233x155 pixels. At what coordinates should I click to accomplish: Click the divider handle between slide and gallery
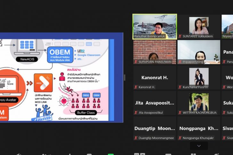(x=125, y=77)
